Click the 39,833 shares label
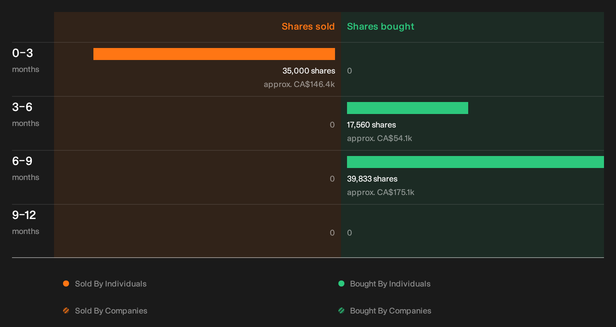The image size is (616, 327). pos(372,179)
